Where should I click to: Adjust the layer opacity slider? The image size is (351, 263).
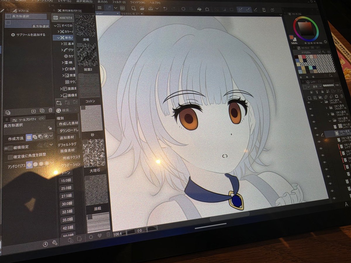tap(329, 85)
